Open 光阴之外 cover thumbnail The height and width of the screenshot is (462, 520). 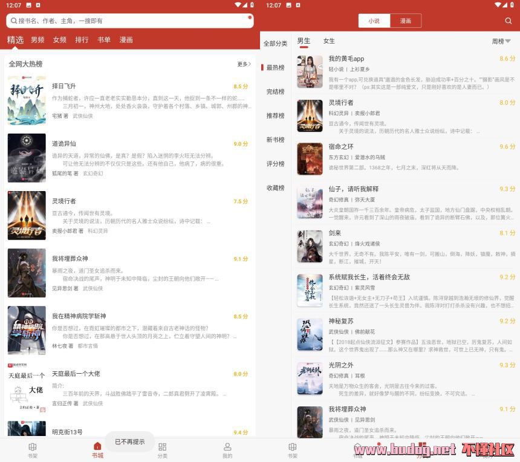click(x=310, y=379)
